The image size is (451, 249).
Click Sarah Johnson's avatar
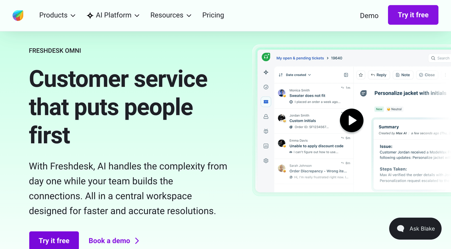(282, 168)
